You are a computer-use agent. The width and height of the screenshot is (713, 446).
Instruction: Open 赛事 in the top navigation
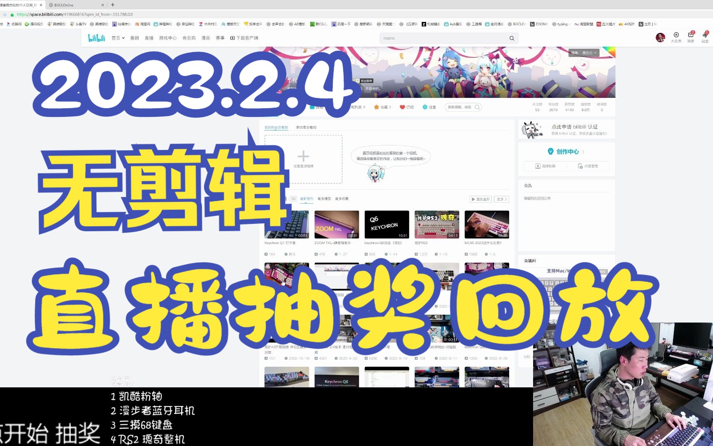tap(220, 38)
